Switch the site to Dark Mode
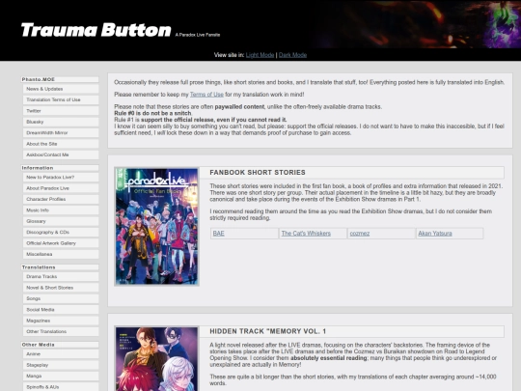 [x=292, y=55]
